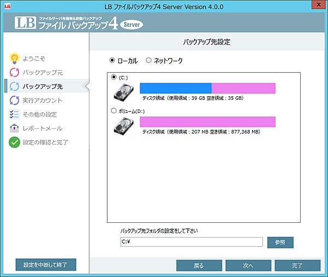Go to the バックアップ先 step
328x277 pixels.
(43, 86)
